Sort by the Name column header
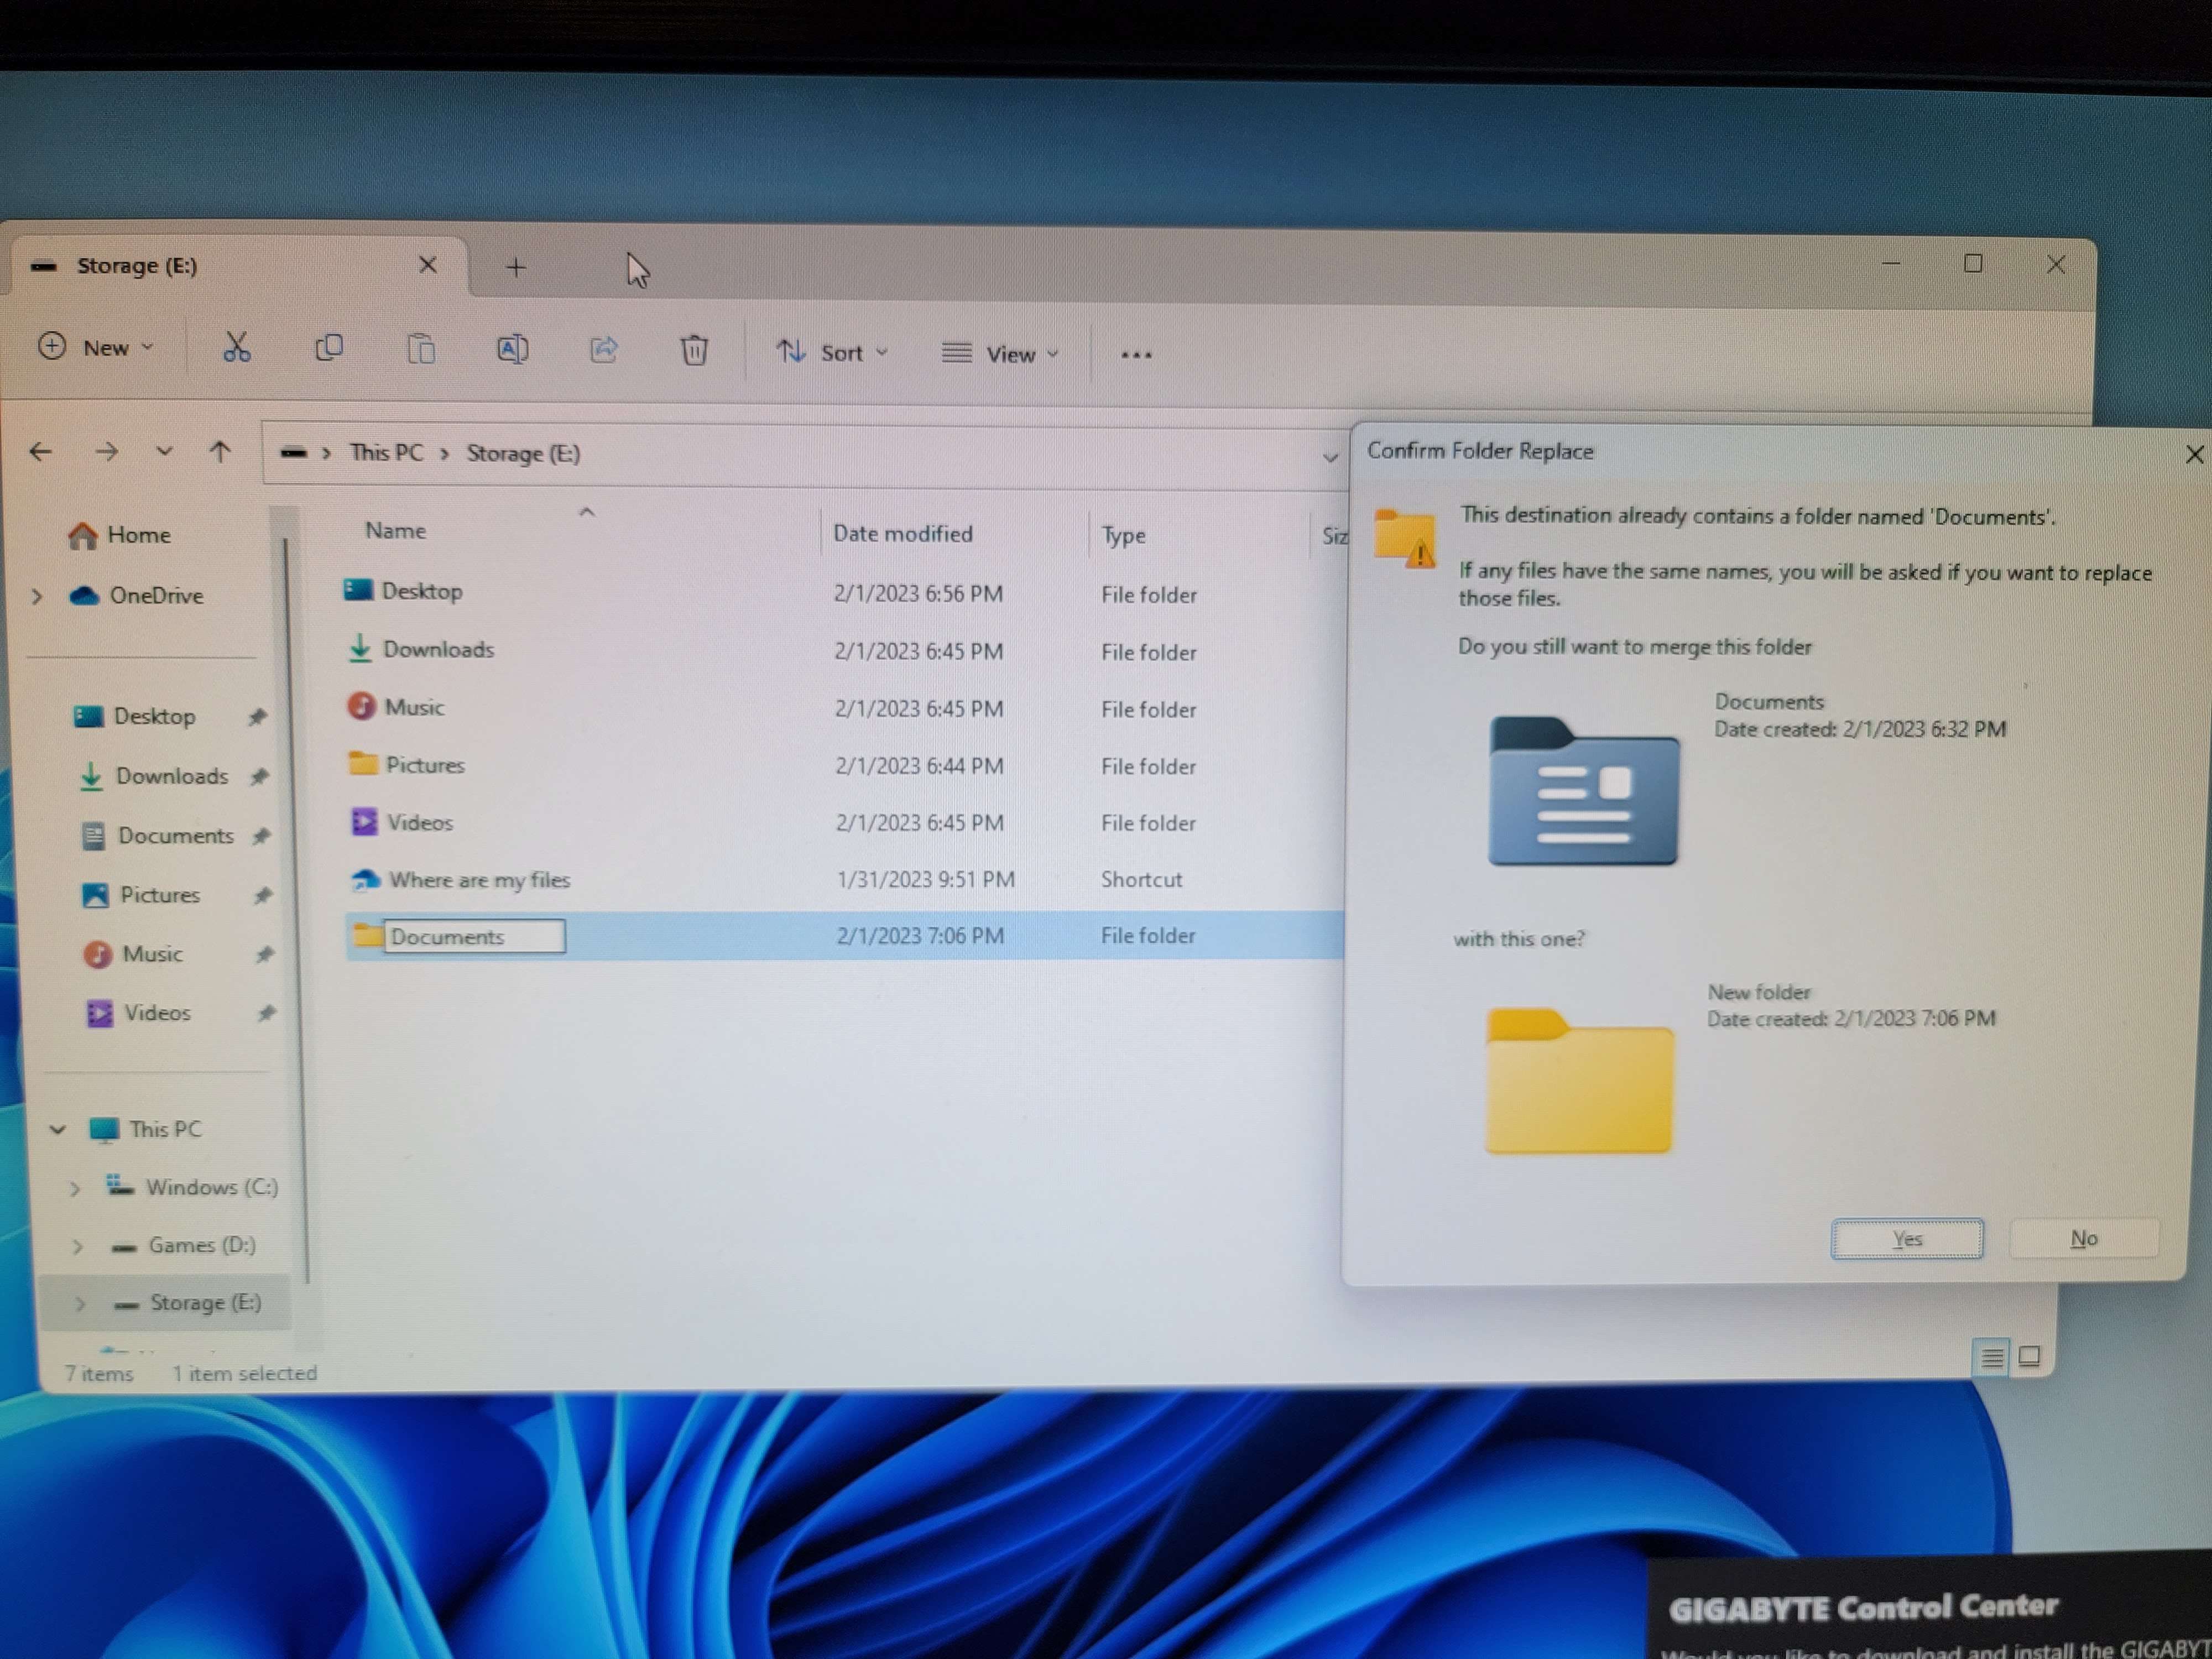Image resolution: width=2212 pixels, height=1659 pixels. pyautogui.click(x=395, y=531)
